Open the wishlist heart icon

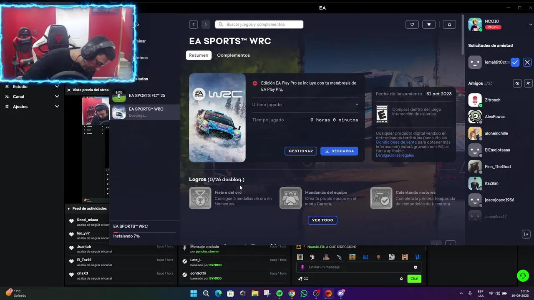coord(412,25)
